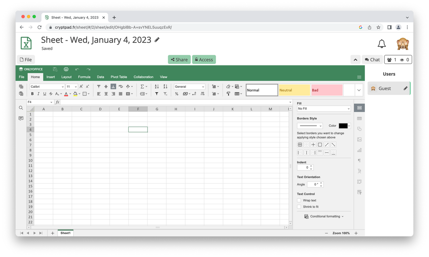The height and width of the screenshot is (257, 429).
Task: Click the black border color swatch
Action: tap(343, 126)
